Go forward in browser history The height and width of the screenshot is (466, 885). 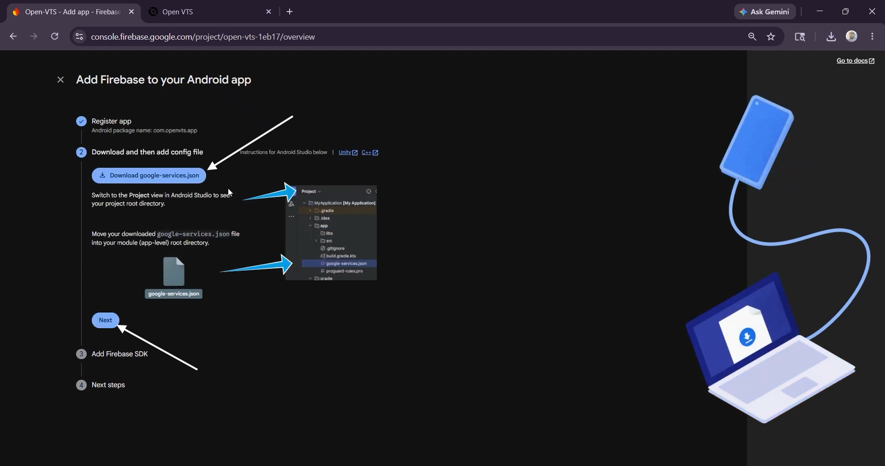[34, 36]
